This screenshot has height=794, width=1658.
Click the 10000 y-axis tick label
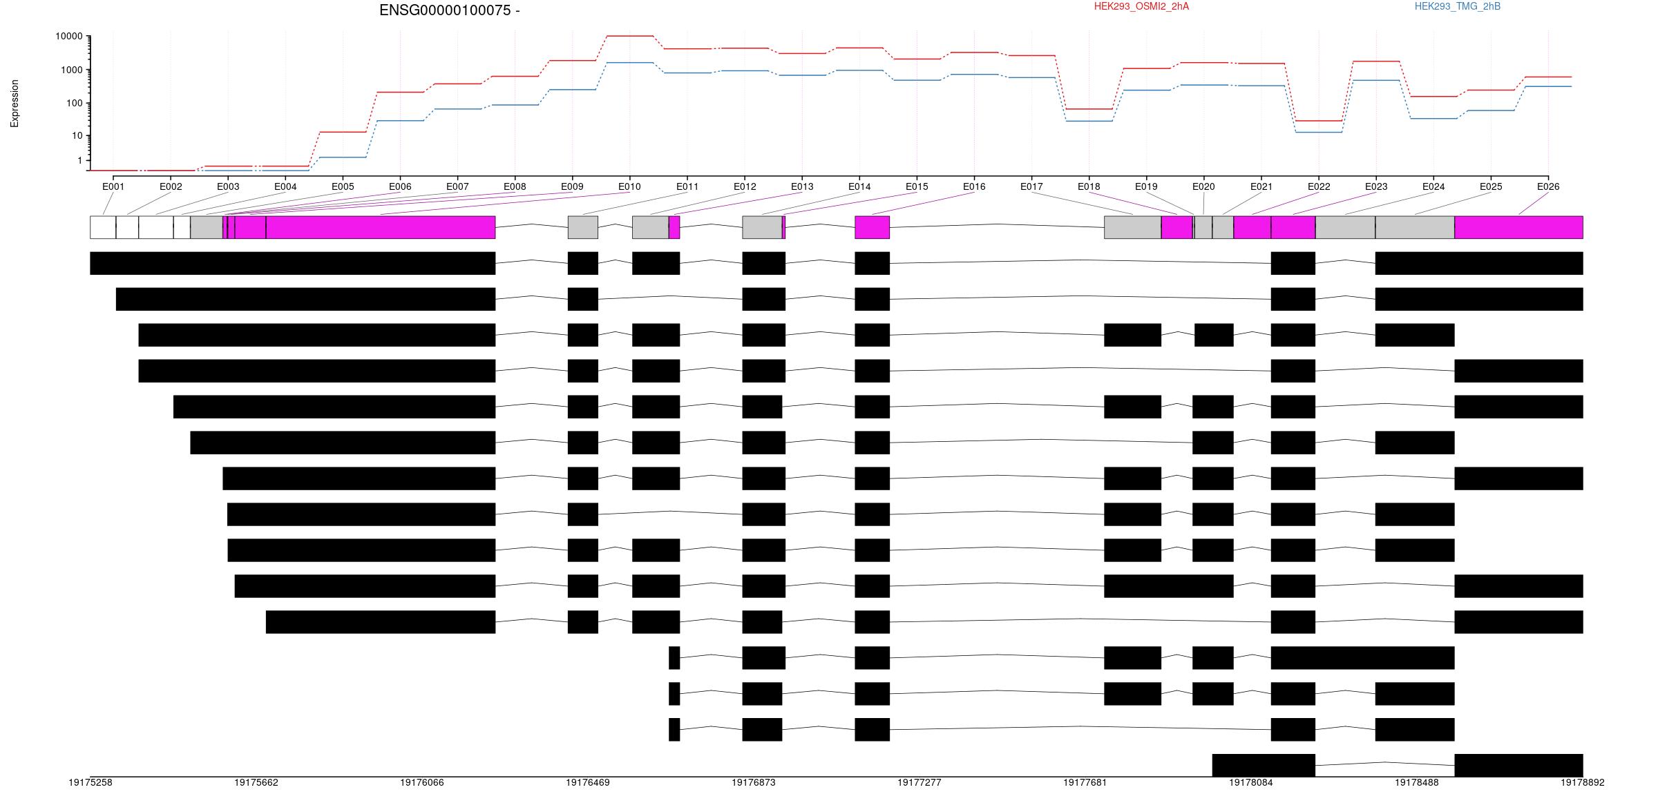point(69,37)
